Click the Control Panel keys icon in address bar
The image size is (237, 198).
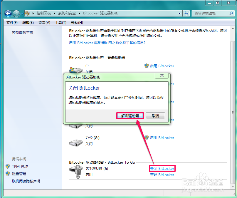pyautogui.click(x=28, y=13)
